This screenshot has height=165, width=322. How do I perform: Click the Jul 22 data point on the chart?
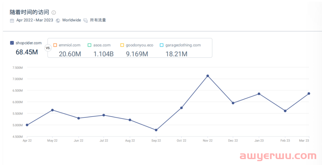[x=104, y=115]
